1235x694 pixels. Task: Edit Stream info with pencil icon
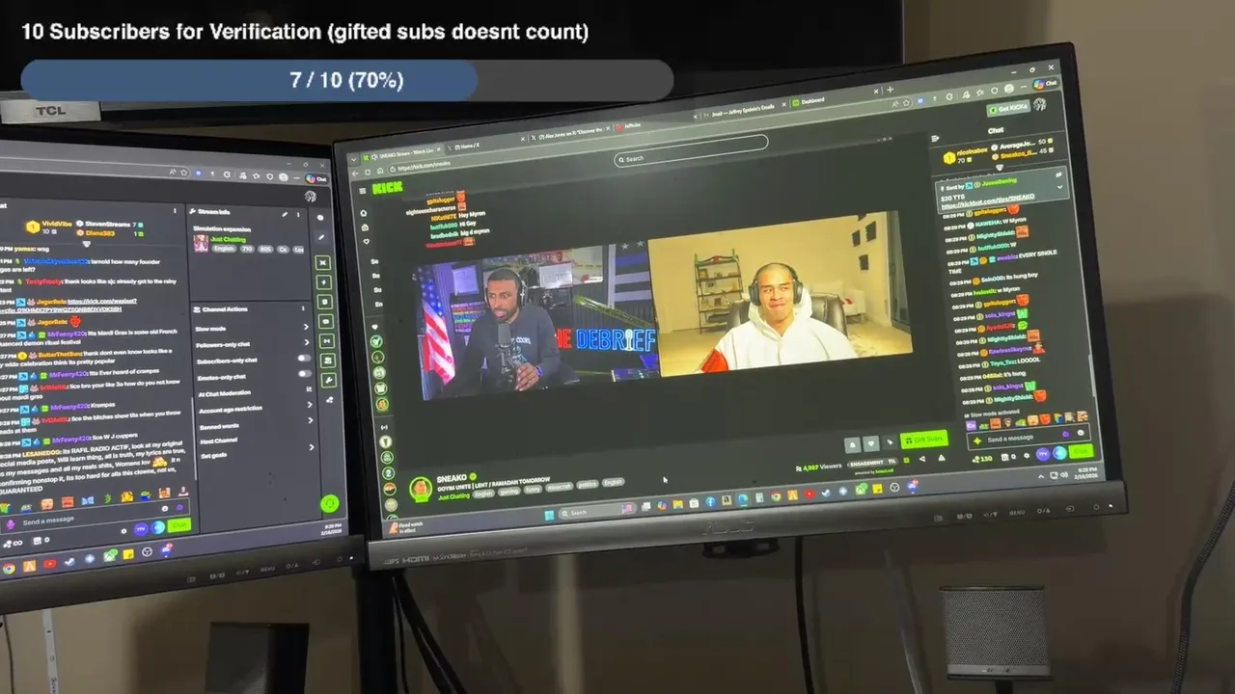point(285,214)
